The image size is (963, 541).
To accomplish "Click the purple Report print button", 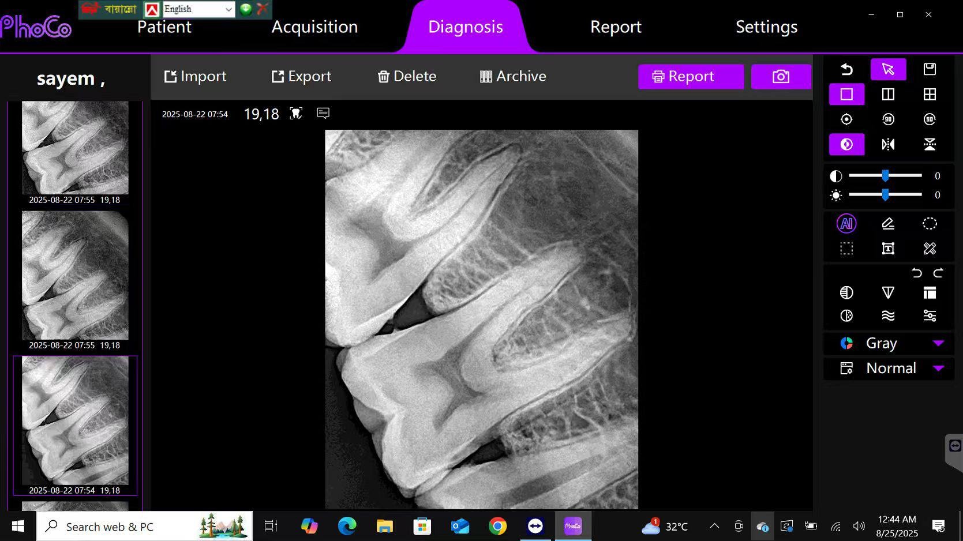I will point(691,76).
